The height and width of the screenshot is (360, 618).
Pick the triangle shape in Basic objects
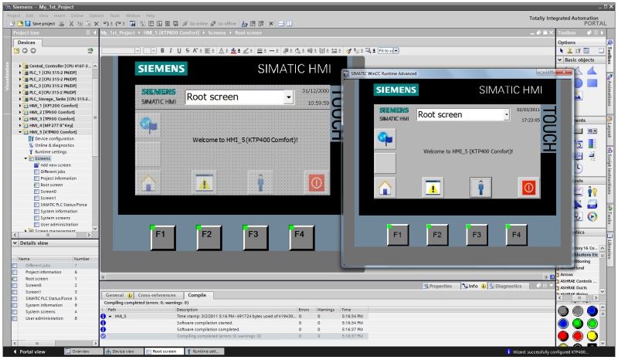[x=592, y=71]
